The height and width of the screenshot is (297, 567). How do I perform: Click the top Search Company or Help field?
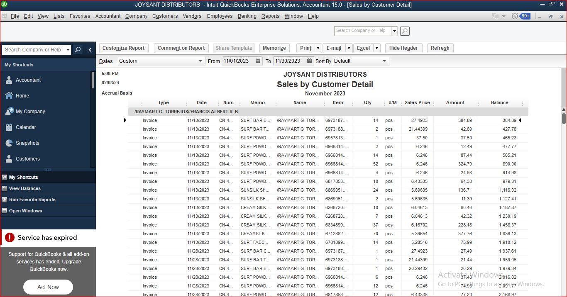362,31
